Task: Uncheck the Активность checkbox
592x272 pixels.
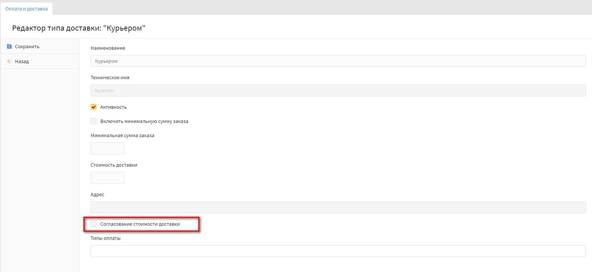Action: (x=94, y=107)
